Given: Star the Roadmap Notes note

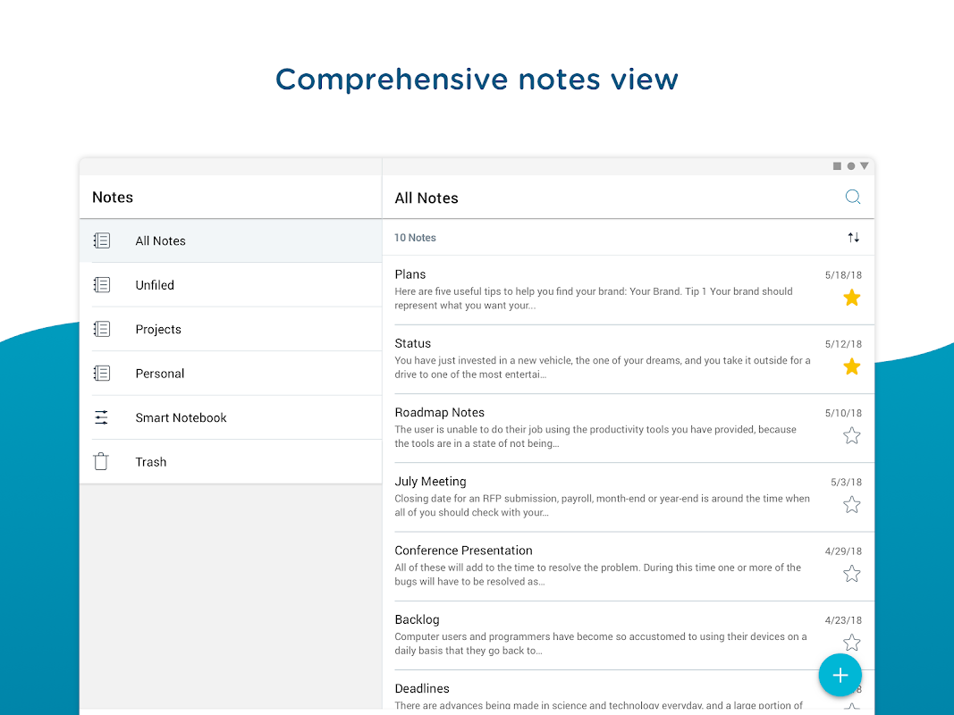Looking at the screenshot, I should pyautogui.click(x=852, y=436).
